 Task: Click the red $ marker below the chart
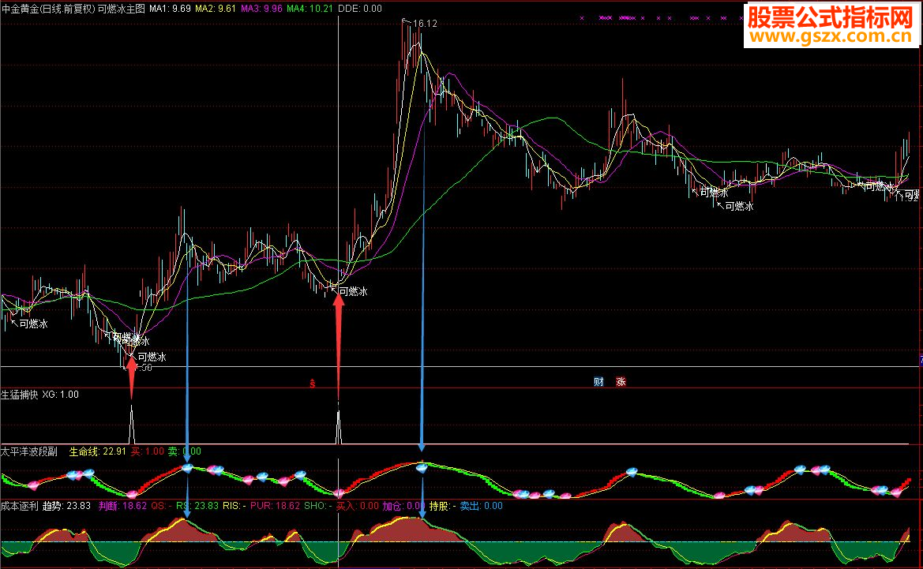pos(313,384)
